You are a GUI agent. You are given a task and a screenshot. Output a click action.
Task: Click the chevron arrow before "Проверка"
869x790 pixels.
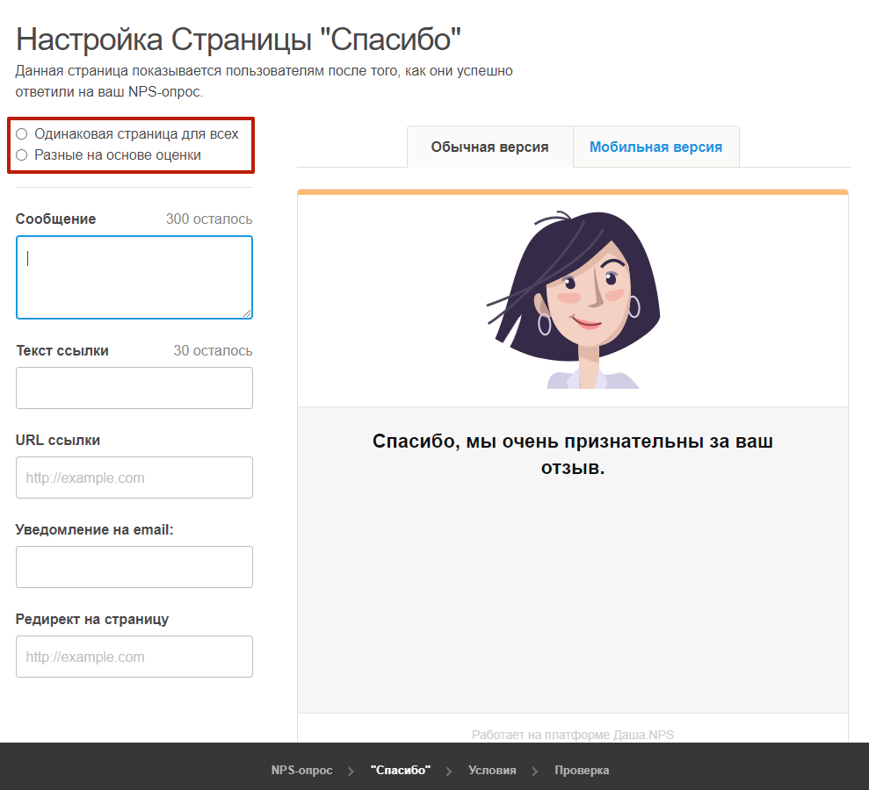point(535,771)
